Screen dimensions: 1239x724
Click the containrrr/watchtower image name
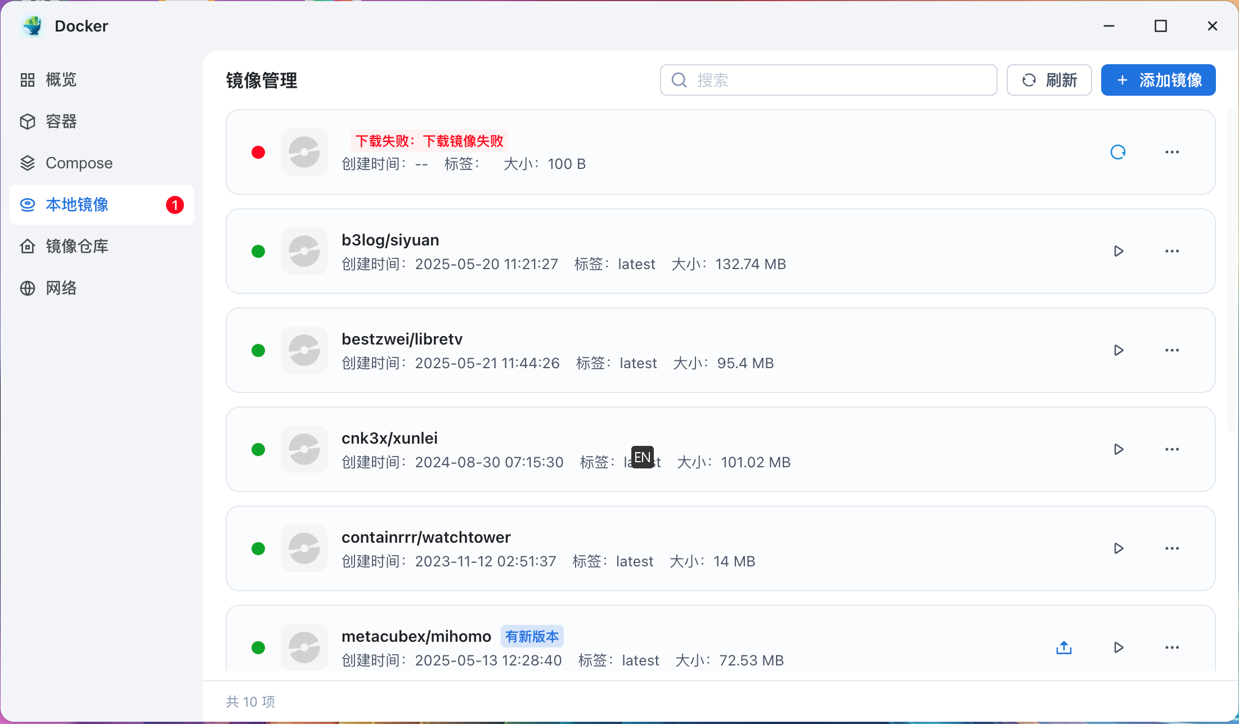pos(426,538)
